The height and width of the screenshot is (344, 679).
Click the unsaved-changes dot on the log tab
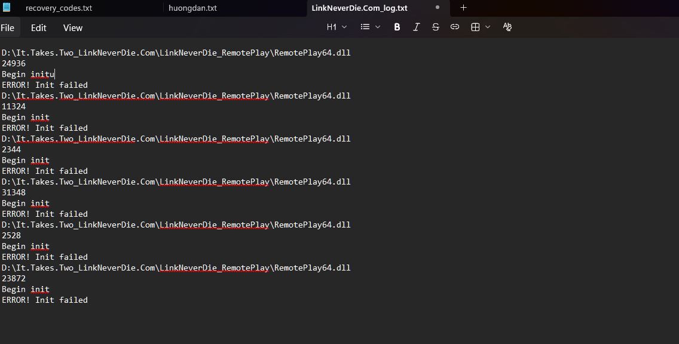click(x=438, y=7)
